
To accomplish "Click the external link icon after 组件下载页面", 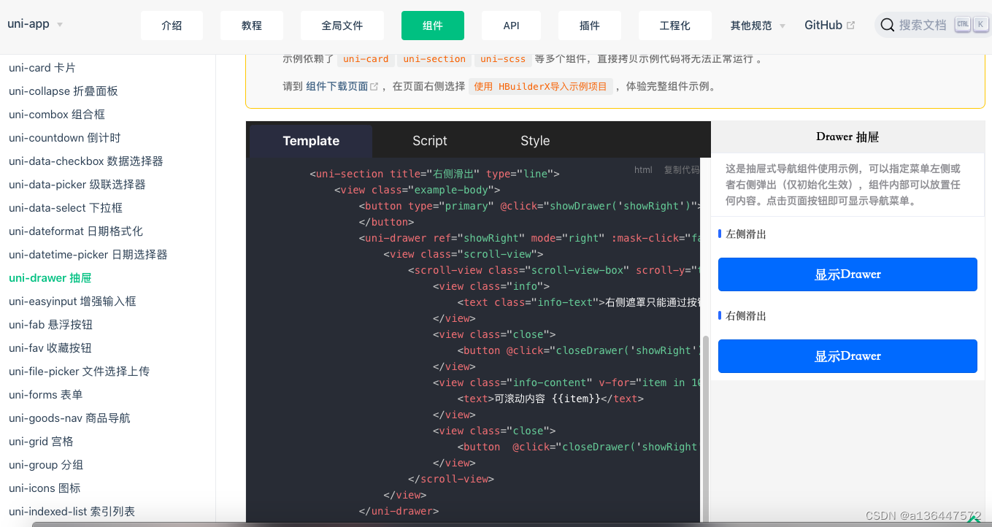I will [x=374, y=86].
